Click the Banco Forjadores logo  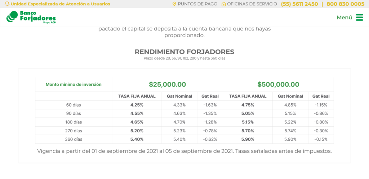31,17
